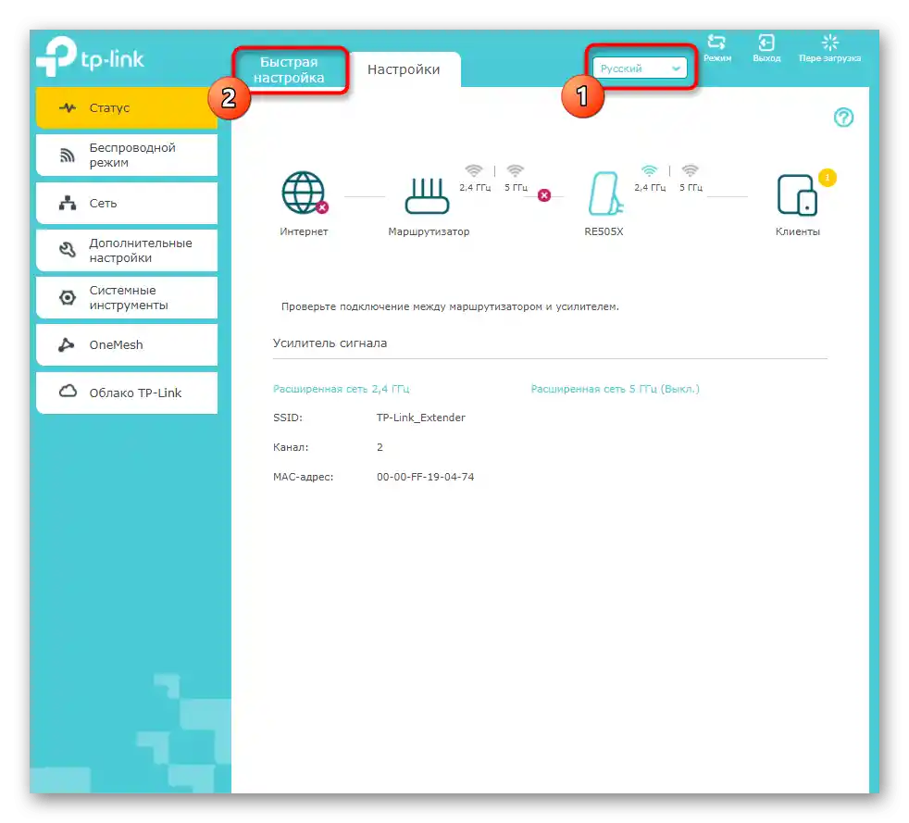Open Облако TP-Link menu item
909x823 pixels.
[127, 393]
